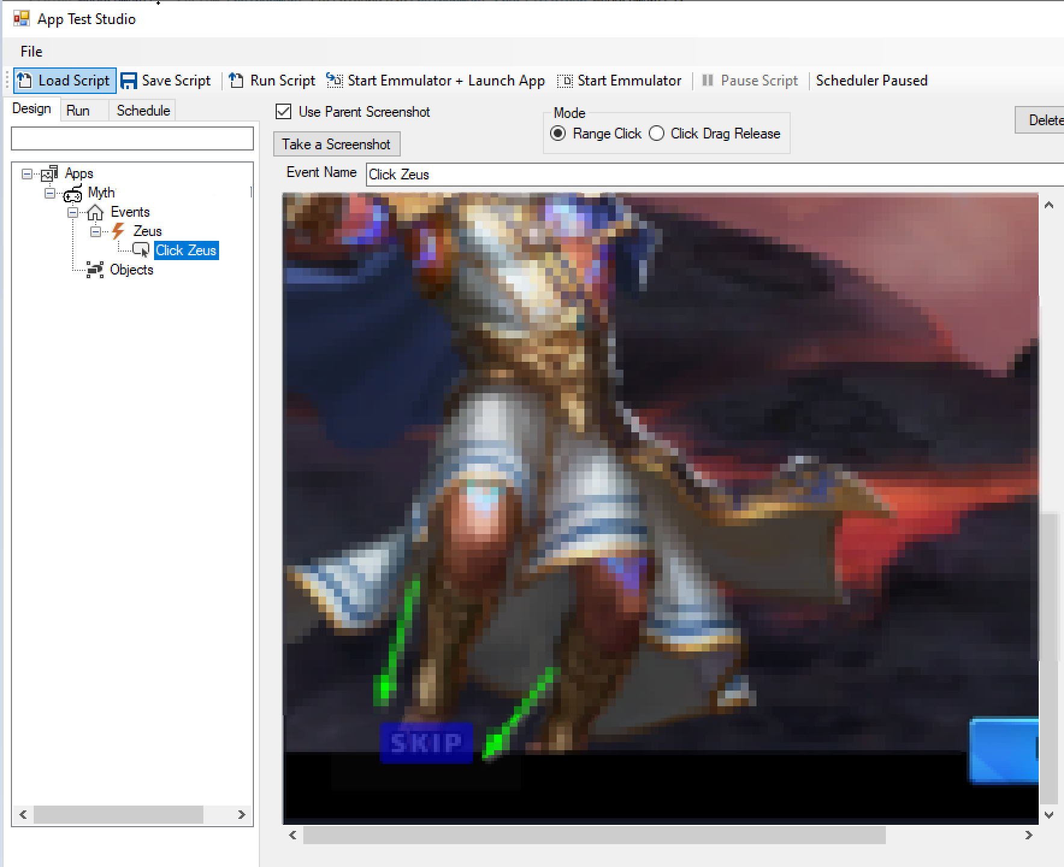This screenshot has height=867, width=1064.
Task: Select the Click Zeus tree item
Action: coord(186,250)
